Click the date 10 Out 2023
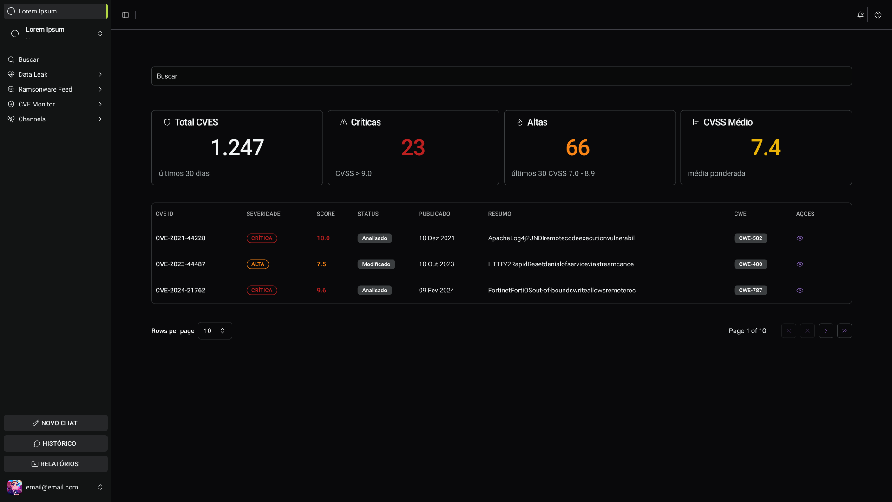Viewport: 892px width, 502px height. pos(436,264)
